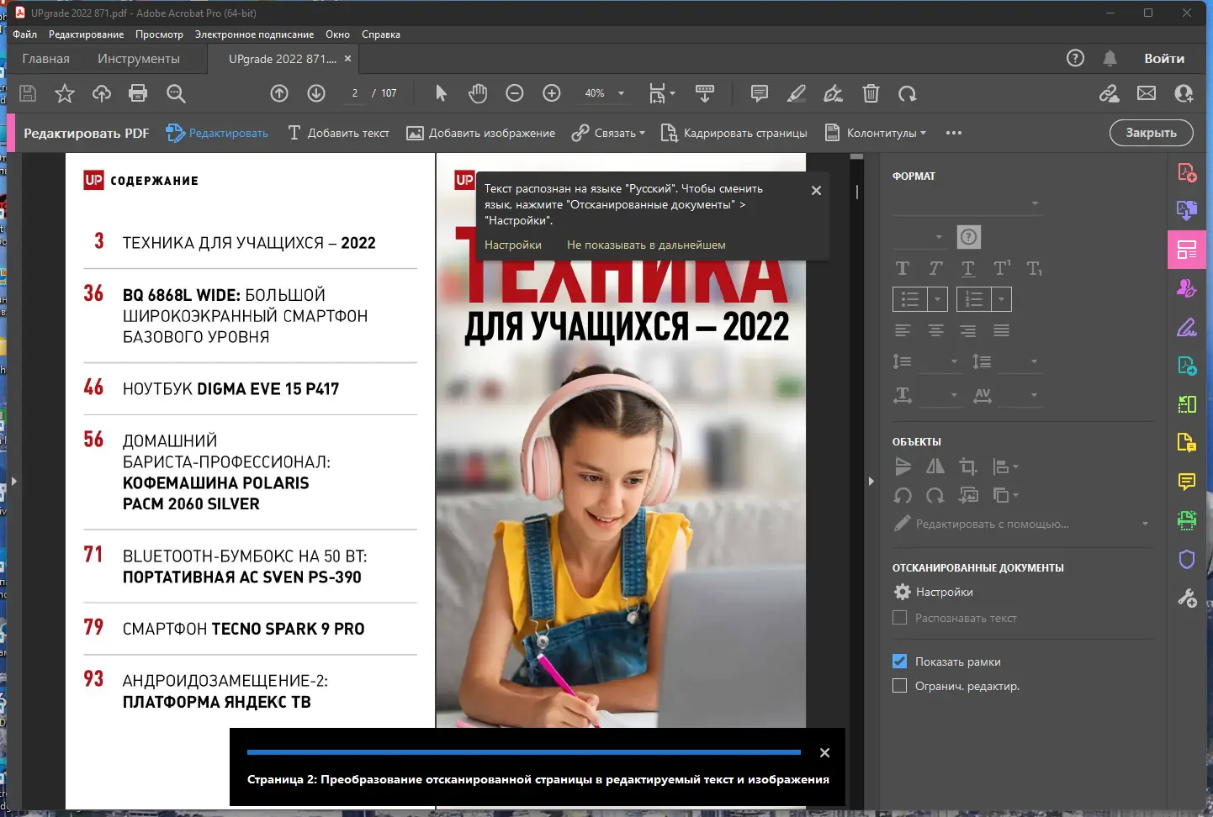This screenshot has width=1213, height=817.
Task: Select the Hand pan tool
Action: pyautogui.click(x=478, y=93)
